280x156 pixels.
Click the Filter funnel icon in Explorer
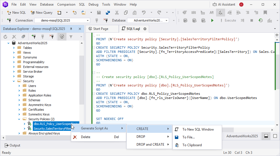(x=71, y=37)
